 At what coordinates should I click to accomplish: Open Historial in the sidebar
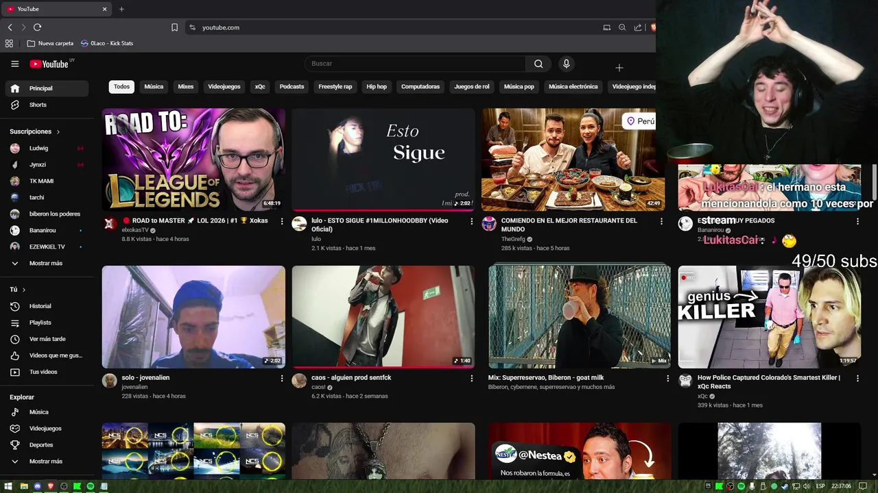click(x=47, y=306)
